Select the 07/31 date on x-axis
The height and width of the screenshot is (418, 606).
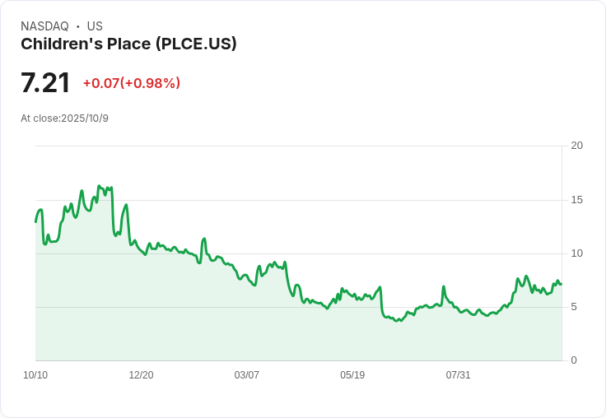coord(458,375)
